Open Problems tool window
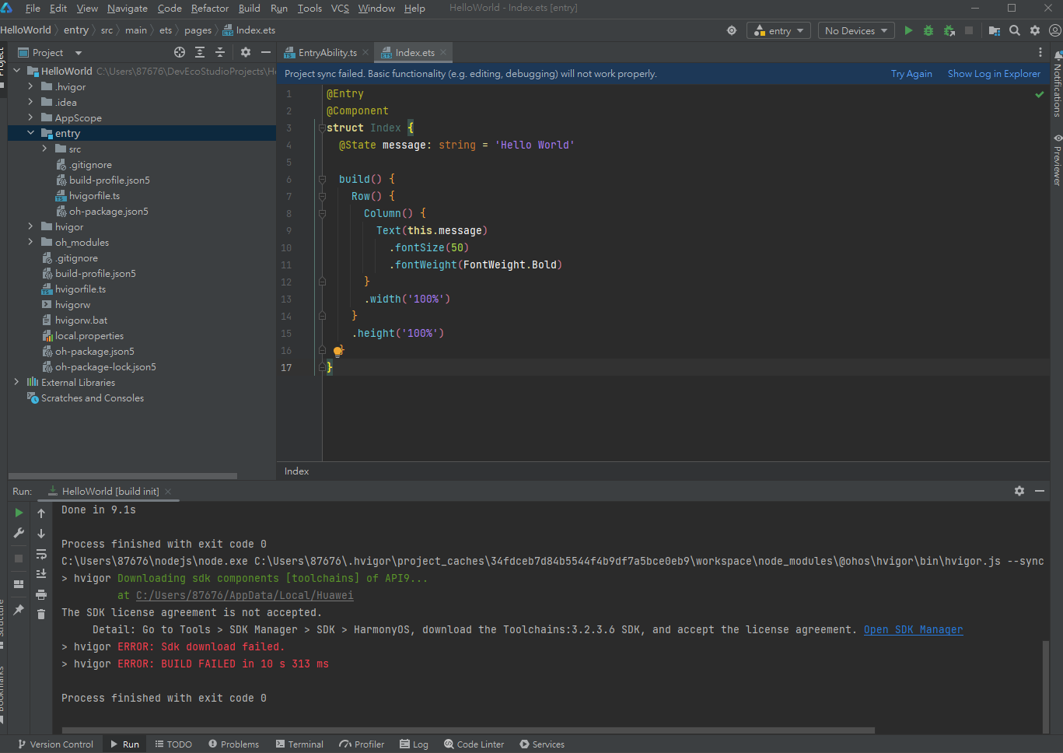The image size is (1063, 753). coord(233,744)
